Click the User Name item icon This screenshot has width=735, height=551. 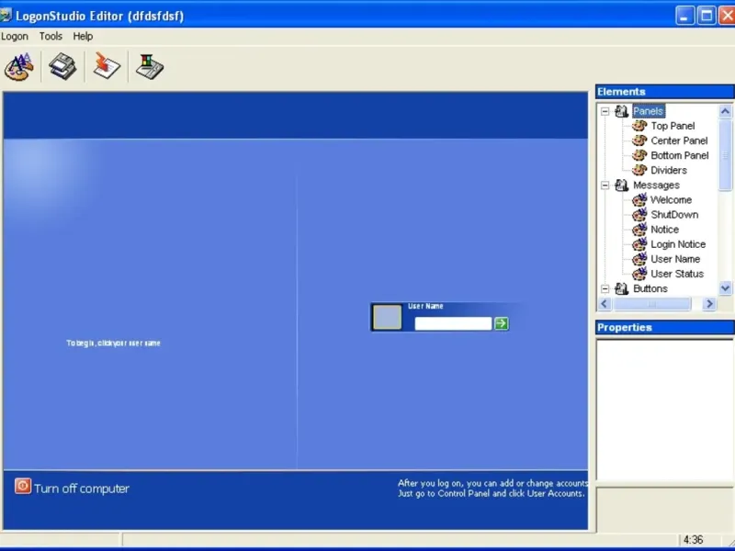pos(639,259)
